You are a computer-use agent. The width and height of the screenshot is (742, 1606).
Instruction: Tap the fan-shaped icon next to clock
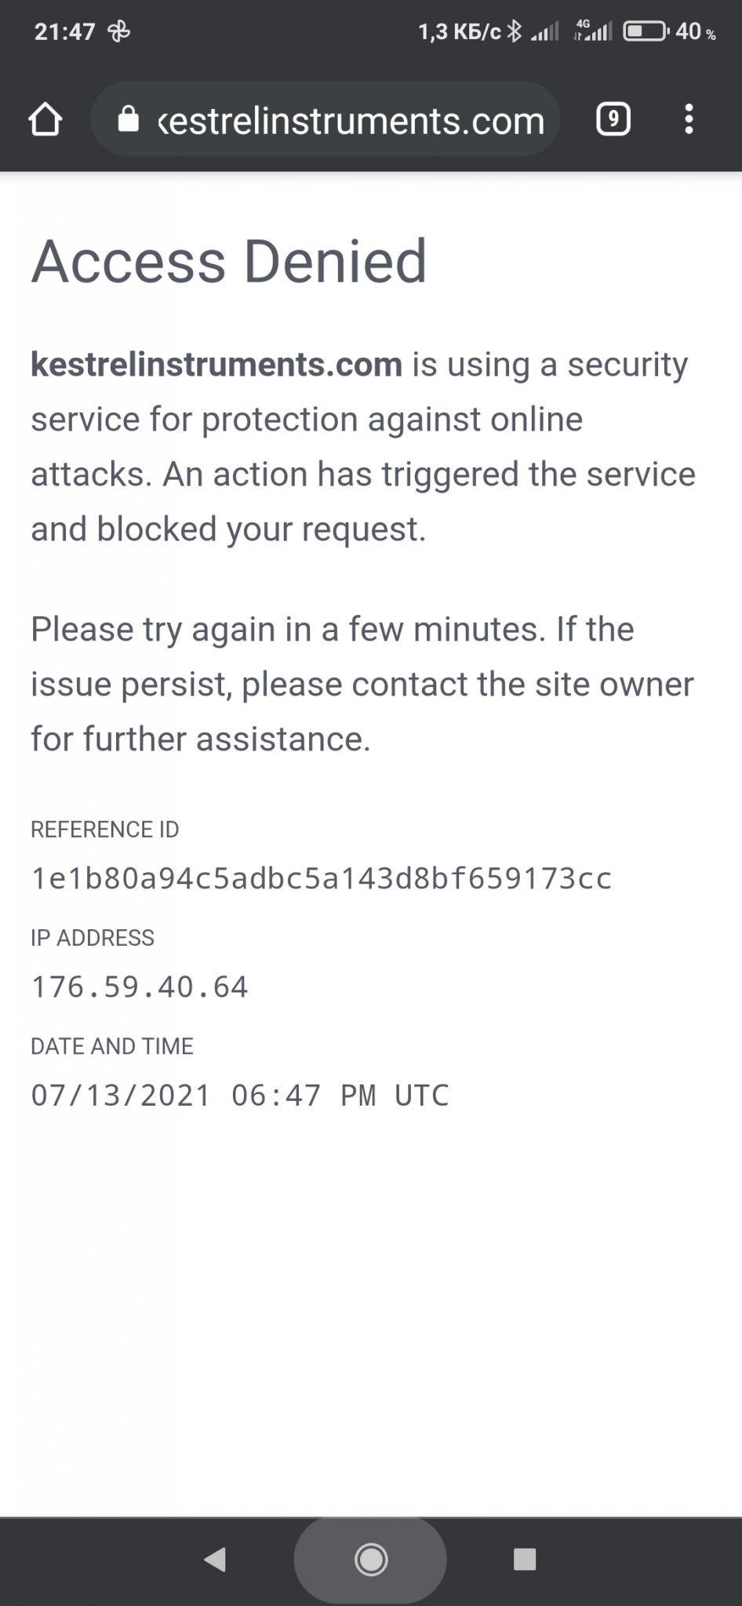coord(119,31)
